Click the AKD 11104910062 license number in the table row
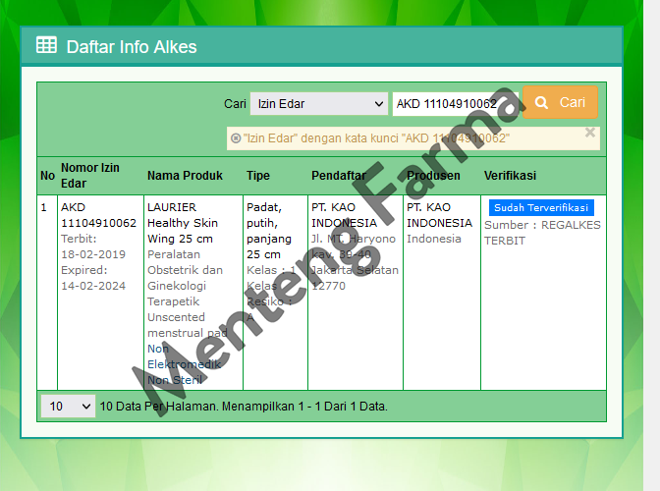Image resolution: width=660 pixels, height=491 pixels. click(x=98, y=215)
